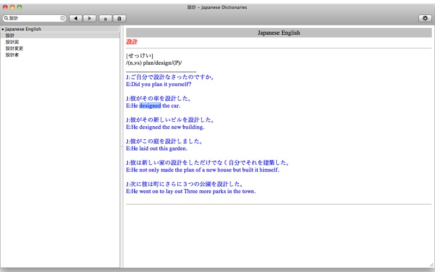
Task: Select the 設計者 entry in sidebar
Action: pyautogui.click(x=60, y=55)
